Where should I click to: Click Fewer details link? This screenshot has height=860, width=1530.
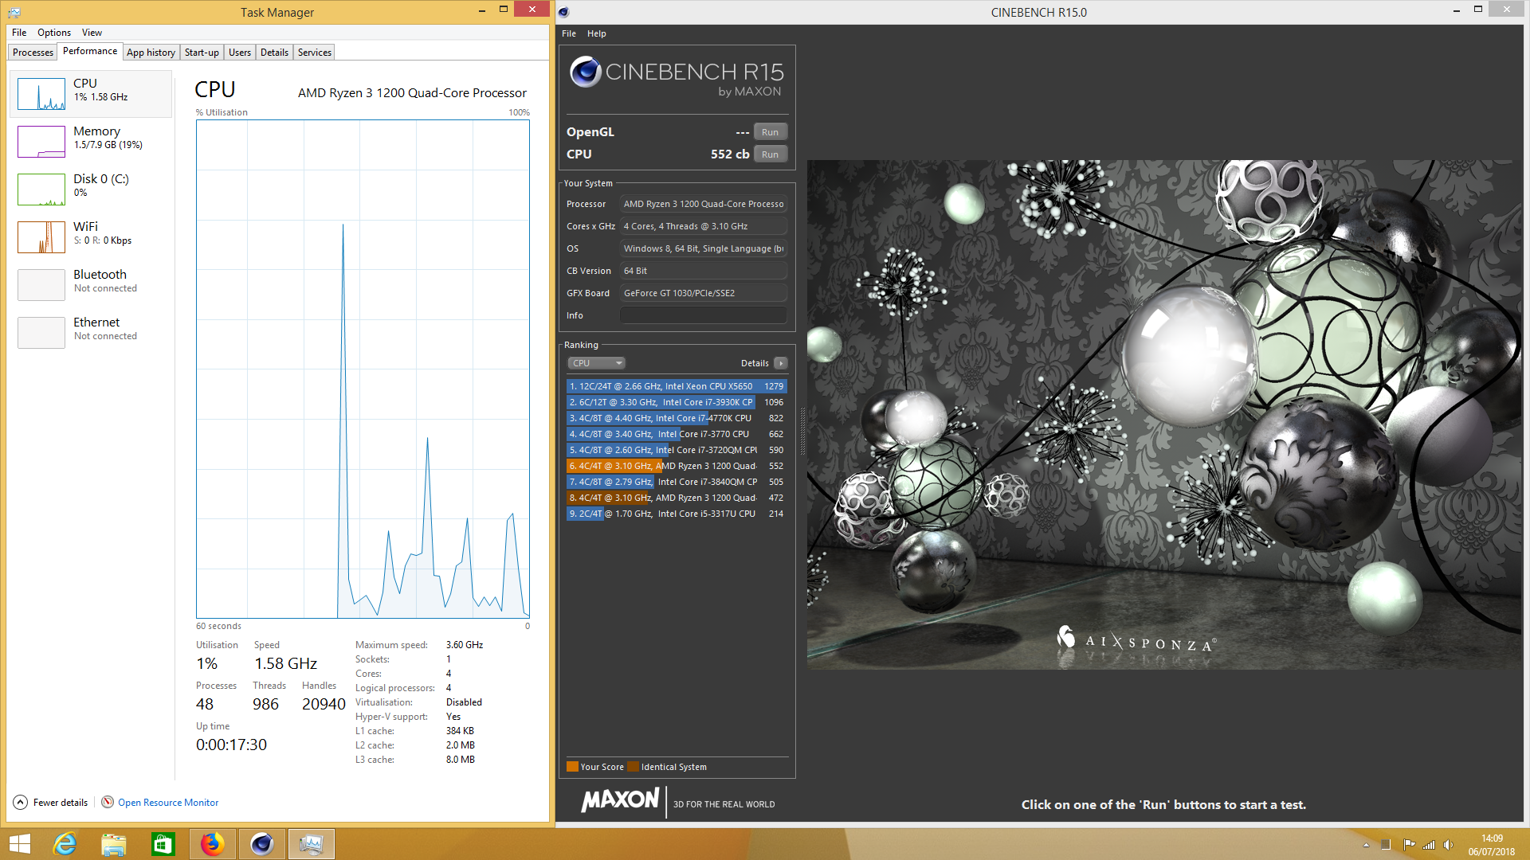click(61, 802)
